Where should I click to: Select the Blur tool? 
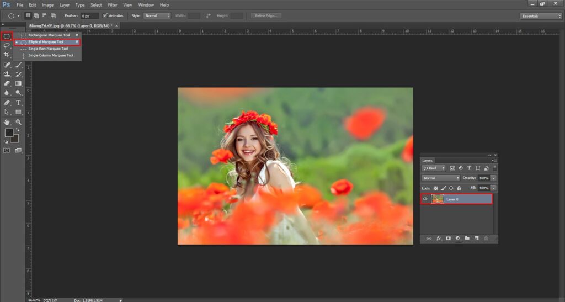(7, 93)
